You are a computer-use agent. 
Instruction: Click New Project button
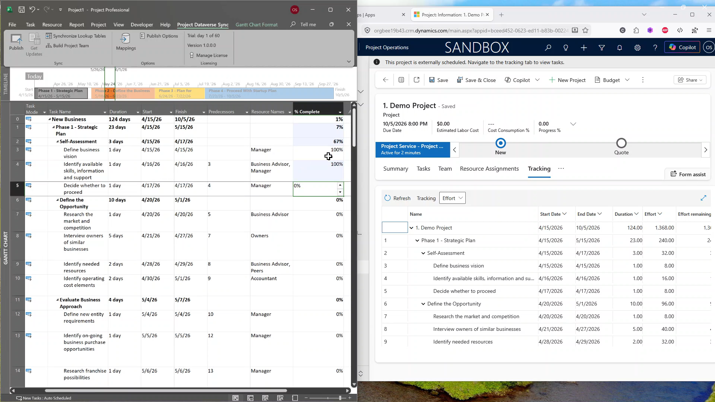(567, 80)
